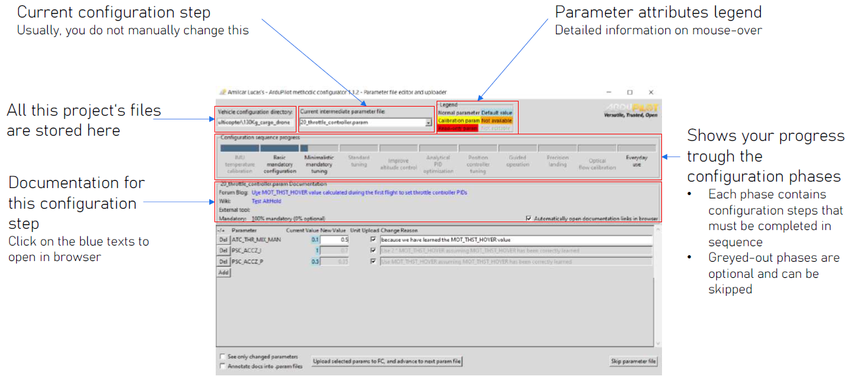Click Vehicle configuration directory field
Image resolution: width=848 pixels, height=376 pixels.
click(x=256, y=122)
